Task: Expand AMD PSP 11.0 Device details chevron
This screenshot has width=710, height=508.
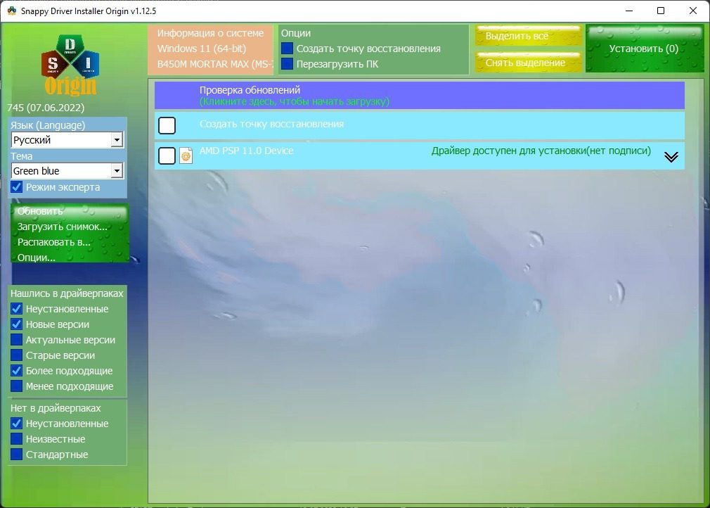Action: tap(671, 157)
